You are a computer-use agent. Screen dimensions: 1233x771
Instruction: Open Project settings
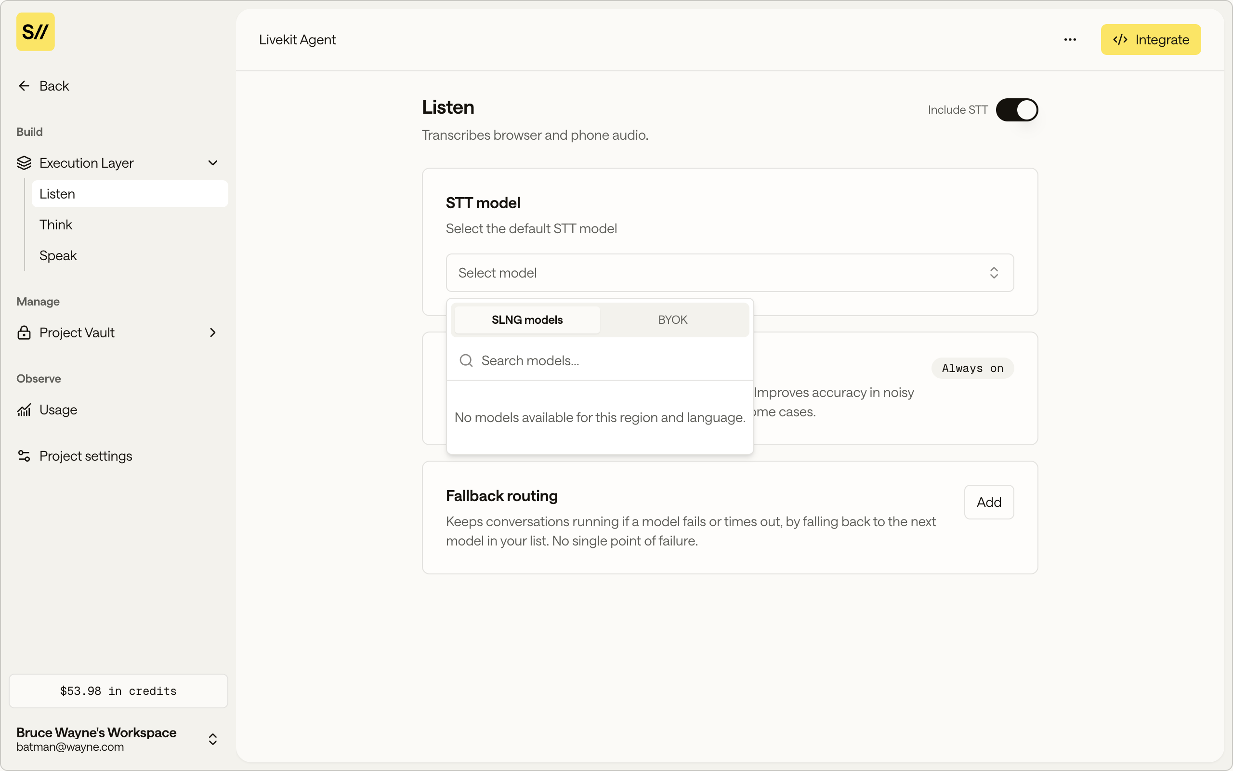86,456
